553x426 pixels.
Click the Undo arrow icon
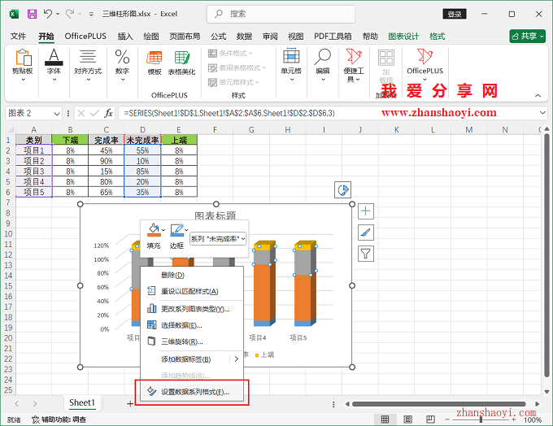point(49,14)
